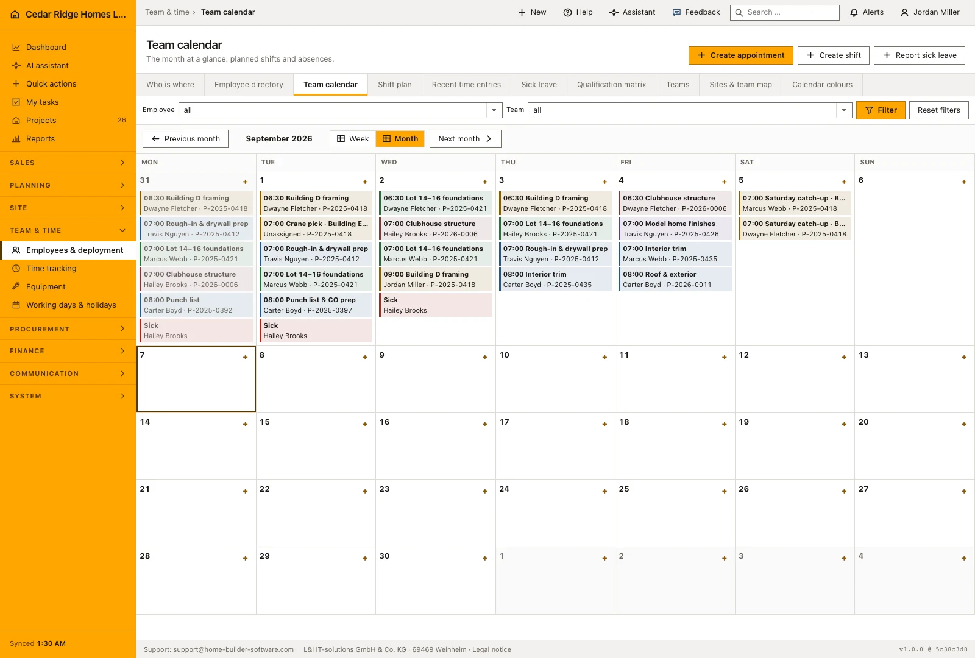Open the top bar Assistant sparkle icon
The width and height of the screenshot is (975, 658).
614,12
